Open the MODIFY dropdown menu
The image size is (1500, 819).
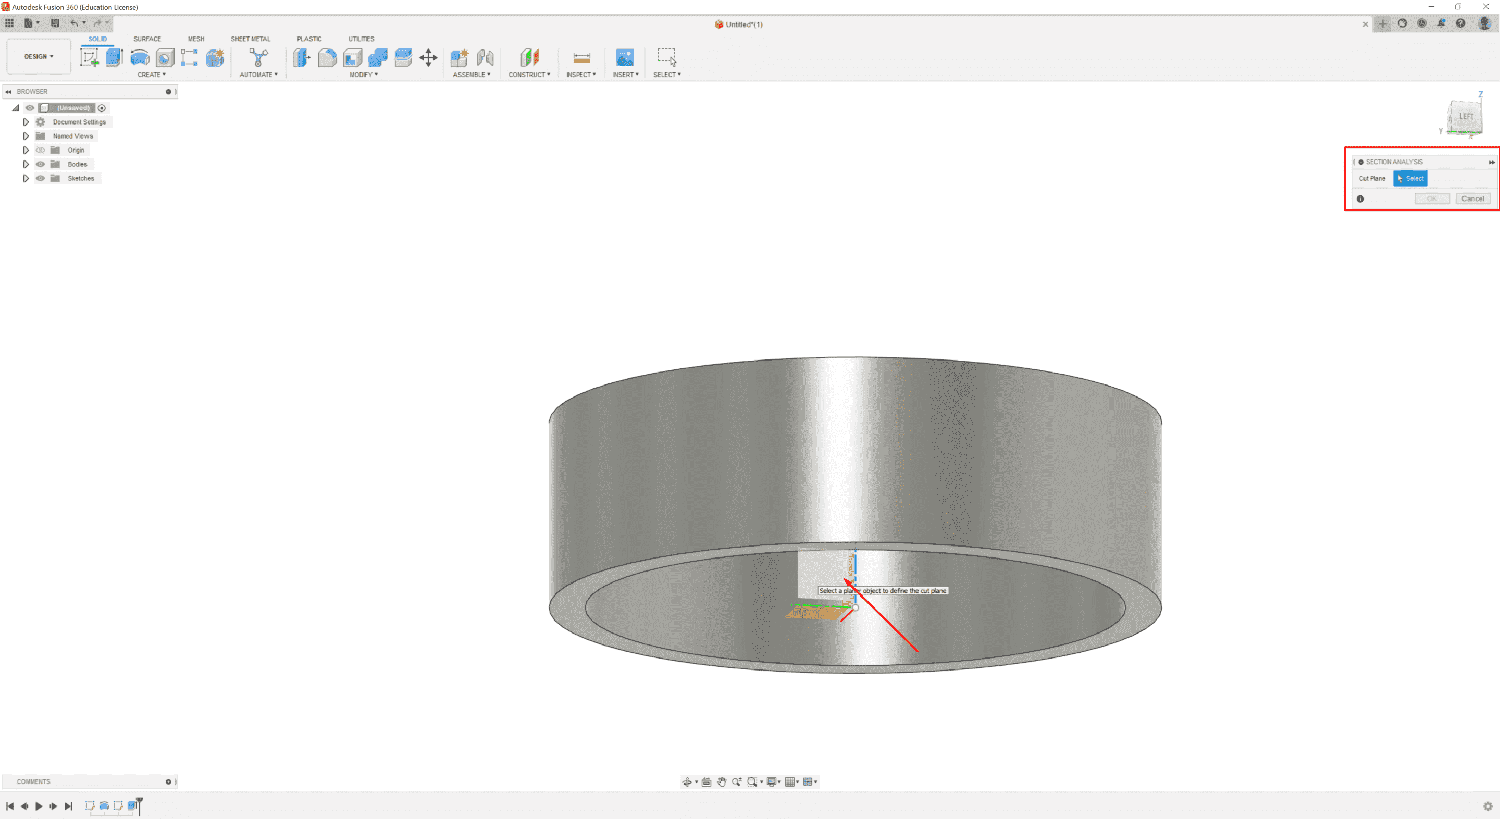tap(363, 75)
